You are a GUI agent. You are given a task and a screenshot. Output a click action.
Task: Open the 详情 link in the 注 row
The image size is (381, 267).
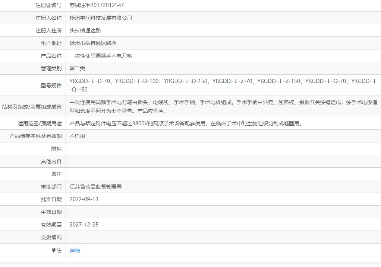pos(75,251)
